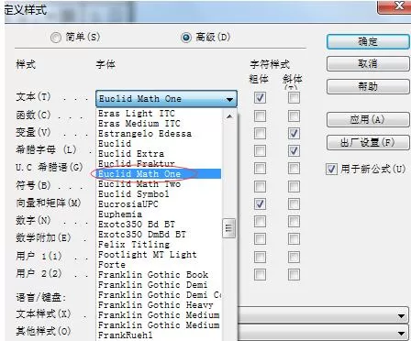Open 帮助 for this dialog
Viewport: 411px width, 341px height.
tap(368, 86)
